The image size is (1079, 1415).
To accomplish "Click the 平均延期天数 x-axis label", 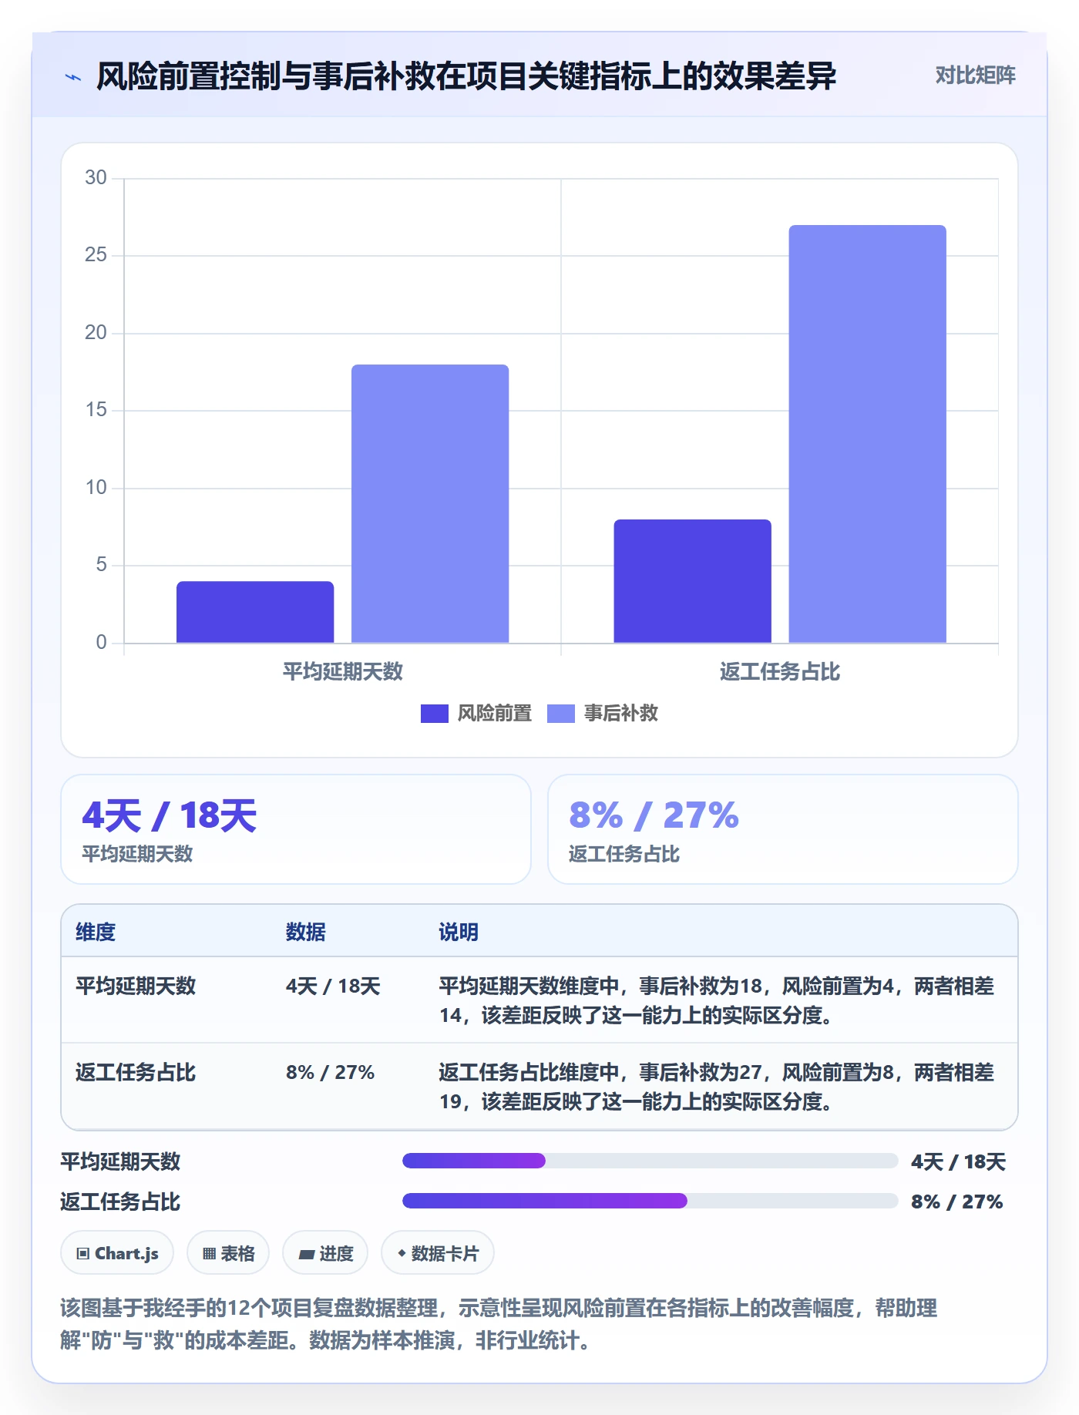I will (342, 672).
